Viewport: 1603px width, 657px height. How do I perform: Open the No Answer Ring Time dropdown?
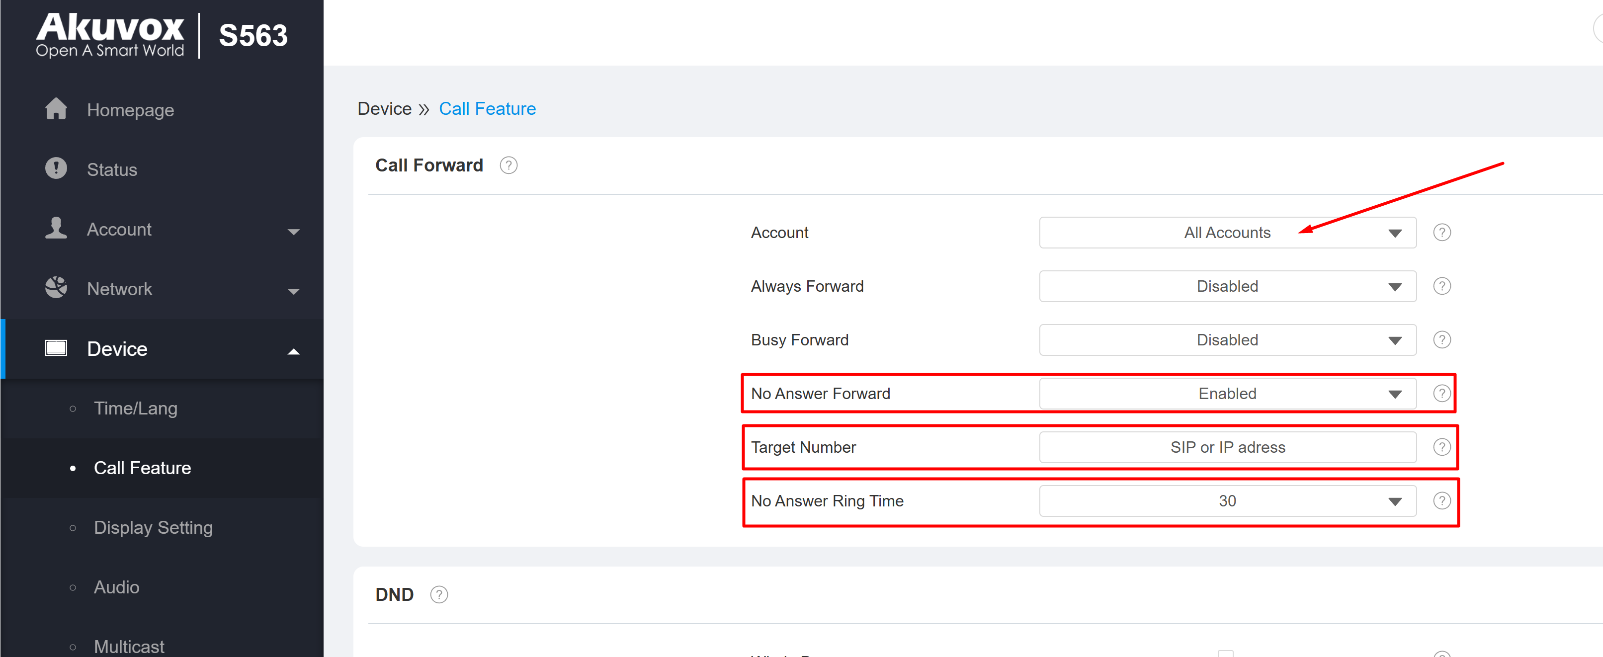point(1227,501)
